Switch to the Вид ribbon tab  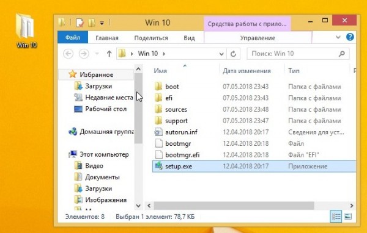189,38
